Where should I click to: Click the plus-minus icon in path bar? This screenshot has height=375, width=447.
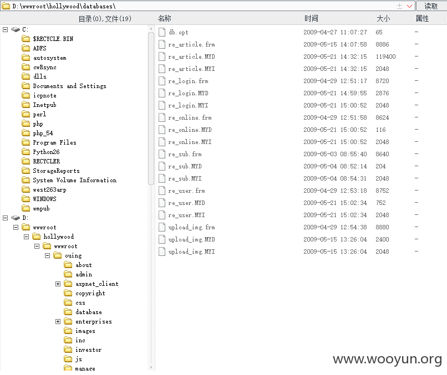[399, 6]
